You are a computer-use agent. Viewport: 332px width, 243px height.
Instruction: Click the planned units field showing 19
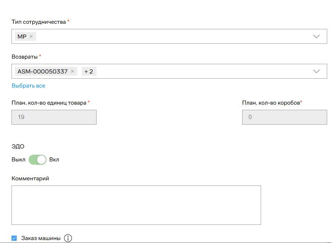coord(54,117)
